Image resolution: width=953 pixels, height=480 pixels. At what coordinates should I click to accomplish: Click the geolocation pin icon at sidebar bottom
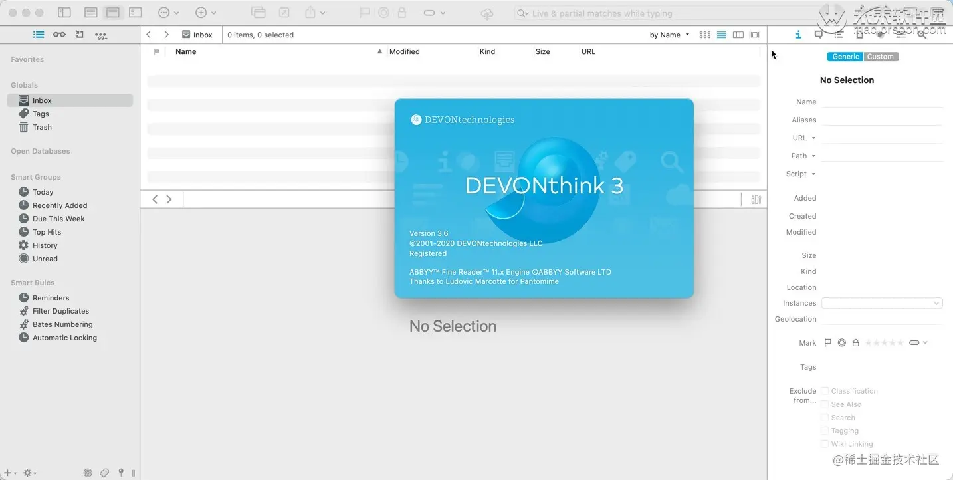(121, 473)
